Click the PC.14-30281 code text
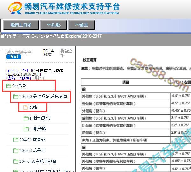This screenshot has height=172, width=191. [49, 53]
